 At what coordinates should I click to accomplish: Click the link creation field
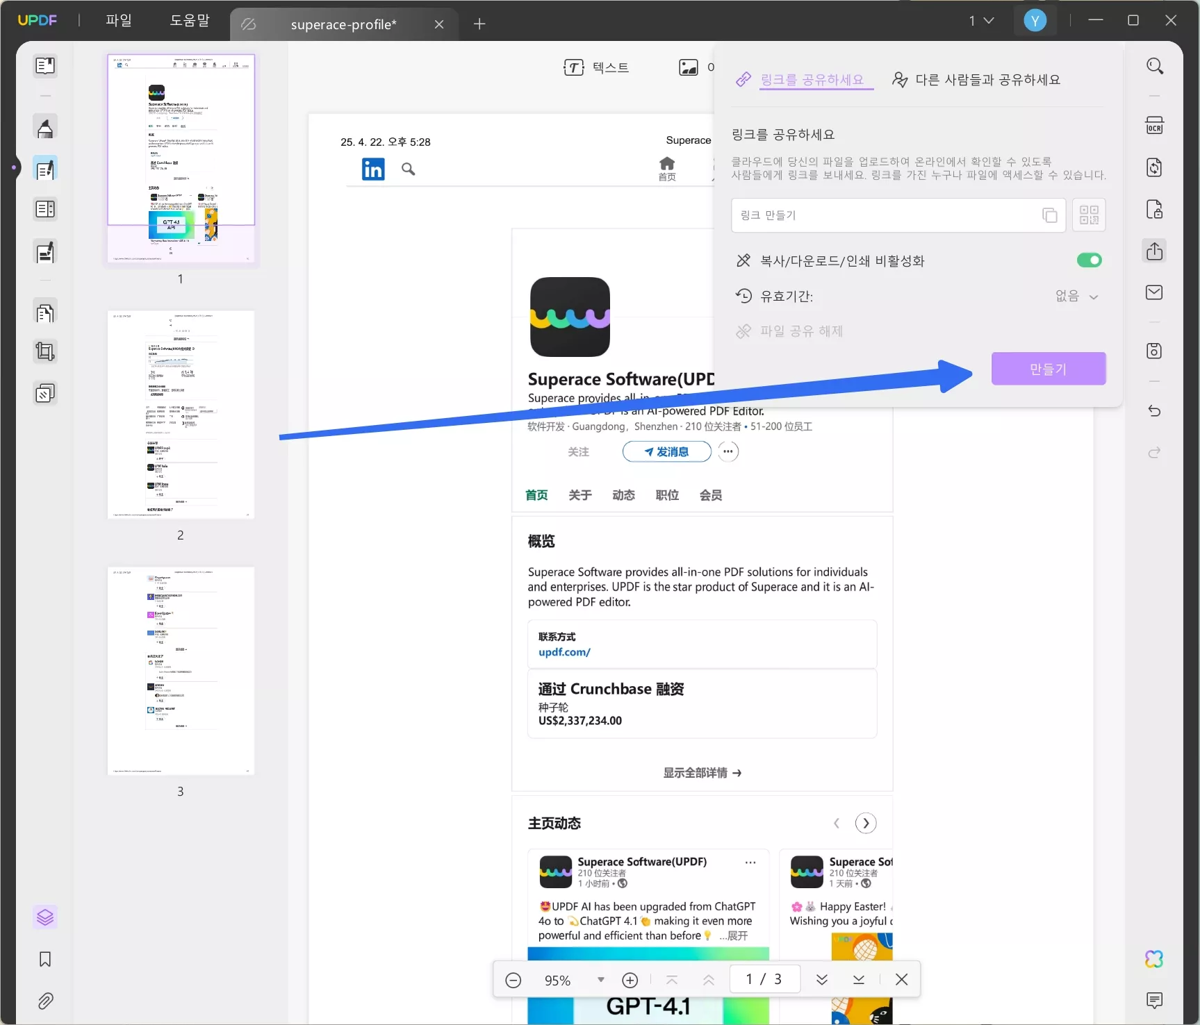click(x=898, y=215)
